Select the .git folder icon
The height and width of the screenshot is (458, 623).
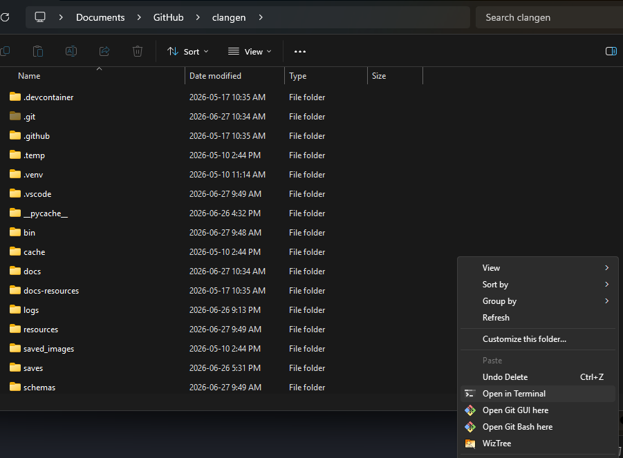click(15, 116)
